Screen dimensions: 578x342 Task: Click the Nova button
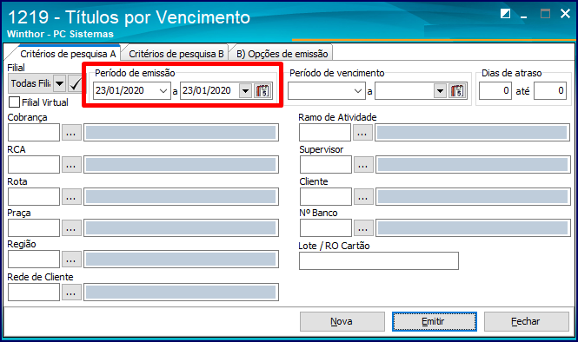[x=342, y=321]
